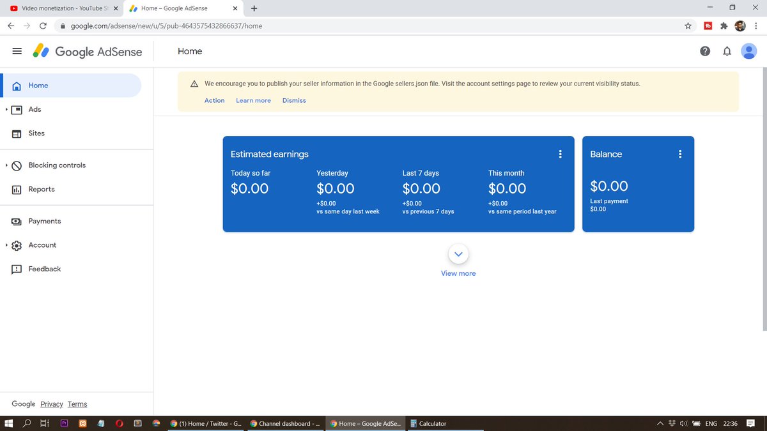
Task: Open the hamburger main menu
Action: pyautogui.click(x=17, y=52)
